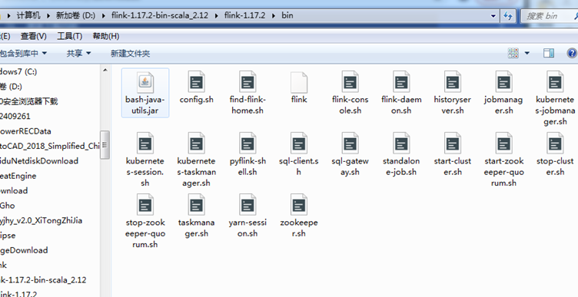Viewport: 578px width, 297px height.
Task: Click the 新建文件夹 button
Action: pos(130,54)
